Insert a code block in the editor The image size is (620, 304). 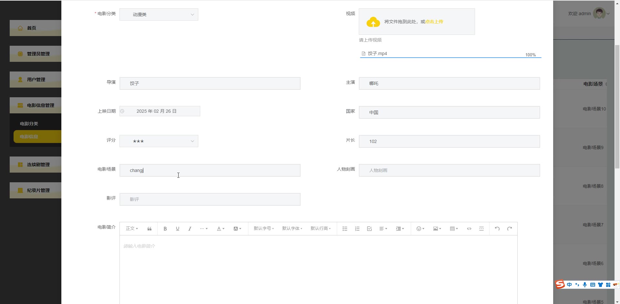[x=469, y=229]
